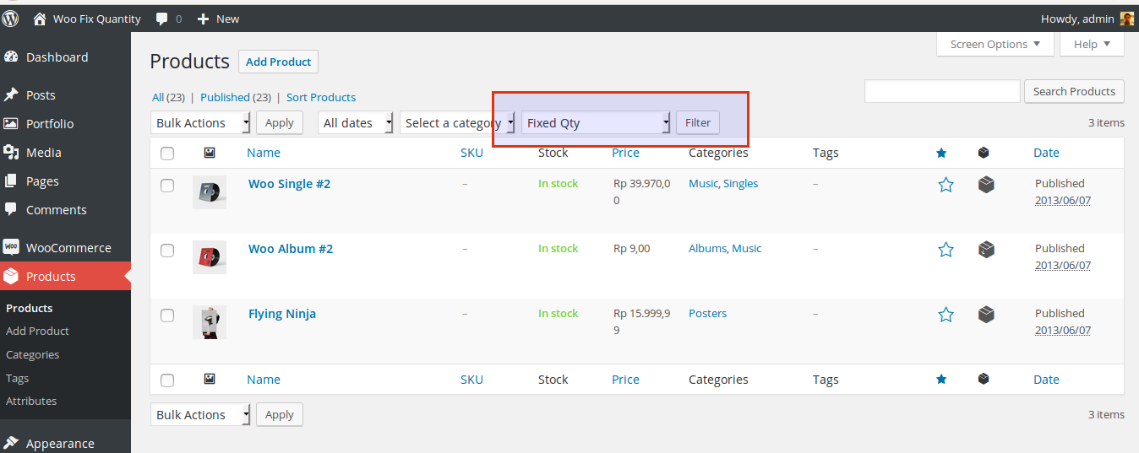The height and width of the screenshot is (453, 1139).
Task: Open the All dates dropdown
Action: tap(356, 123)
